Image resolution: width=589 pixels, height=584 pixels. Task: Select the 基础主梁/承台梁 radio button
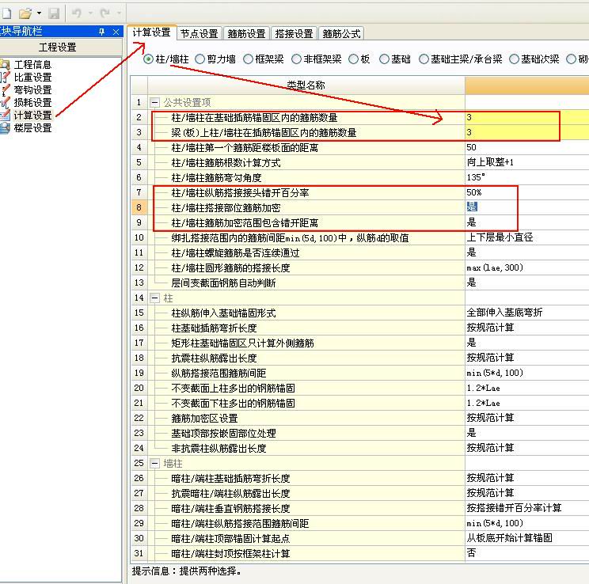[x=424, y=59]
